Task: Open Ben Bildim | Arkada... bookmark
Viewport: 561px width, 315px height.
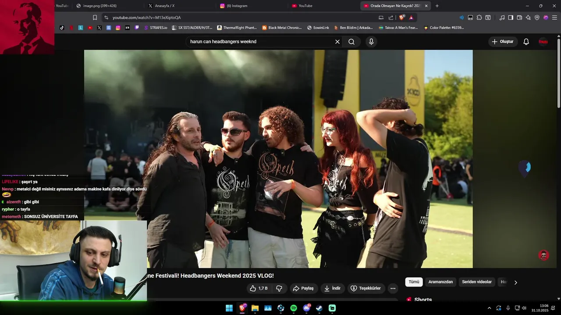Action: (353, 28)
